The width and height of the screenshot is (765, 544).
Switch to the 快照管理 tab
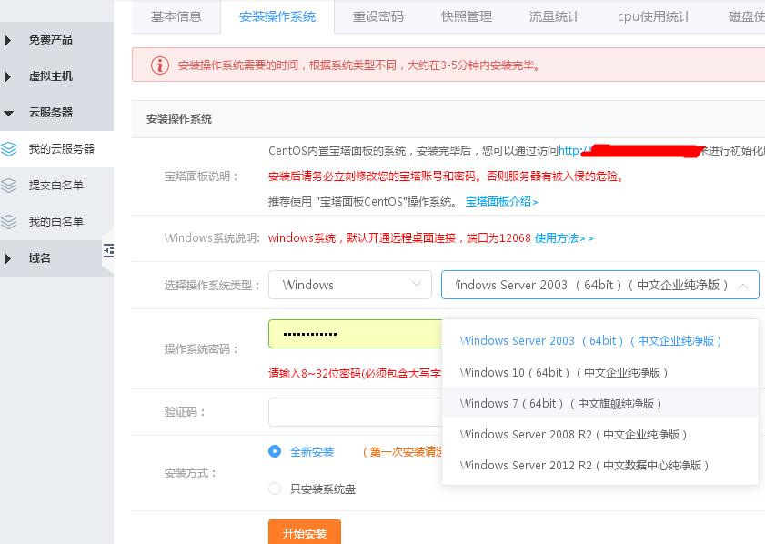click(467, 16)
